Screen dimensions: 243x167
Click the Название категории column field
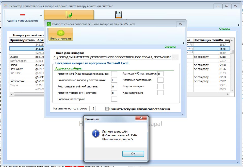pyautogui.click(x=114, y=99)
